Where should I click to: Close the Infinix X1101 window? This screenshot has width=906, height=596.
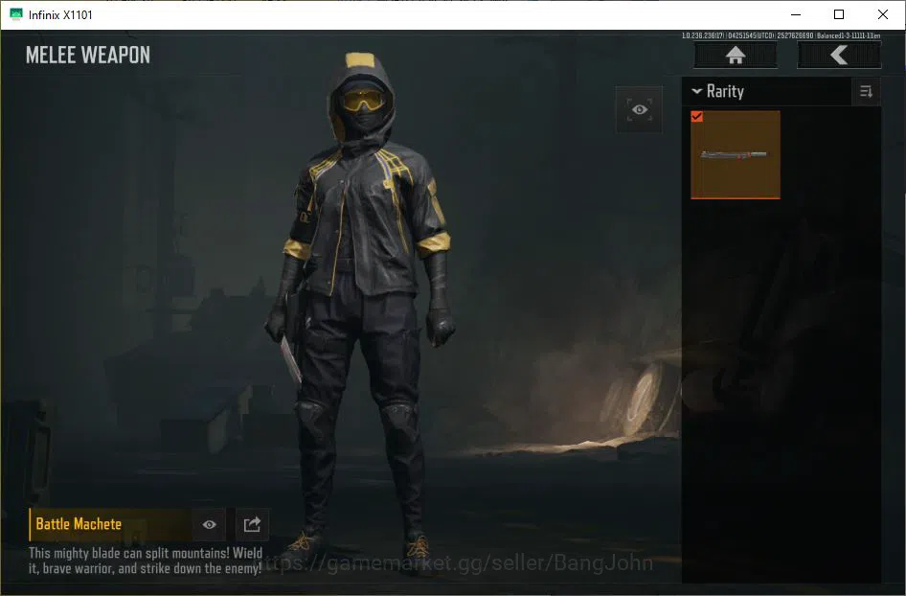coord(882,14)
